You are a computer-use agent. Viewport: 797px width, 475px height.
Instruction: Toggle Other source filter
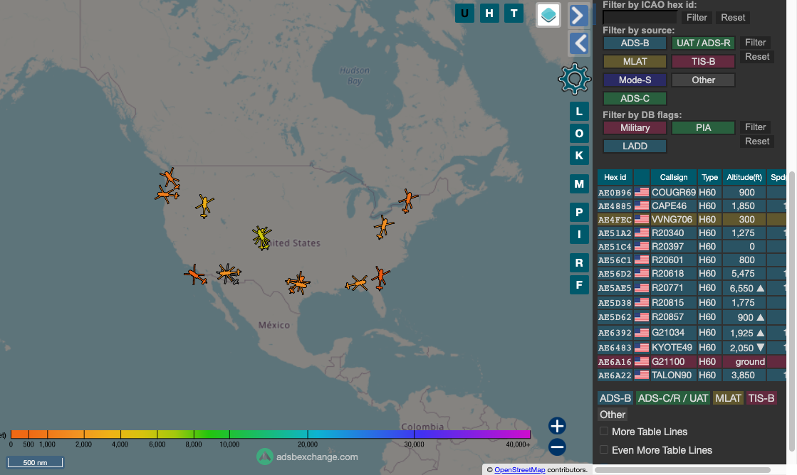click(703, 80)
